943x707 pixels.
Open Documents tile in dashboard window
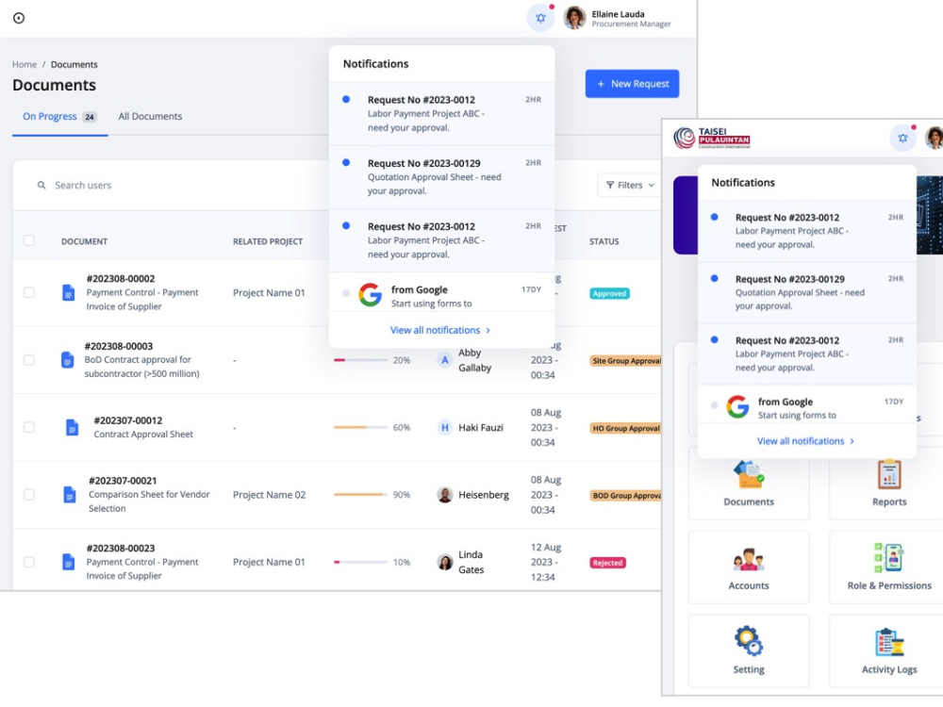coord(749,484)
